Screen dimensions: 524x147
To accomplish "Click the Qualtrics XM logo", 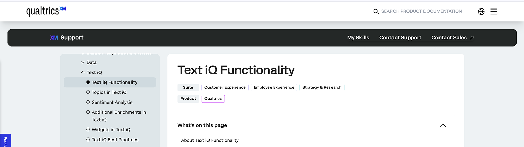I will (46, 11).
